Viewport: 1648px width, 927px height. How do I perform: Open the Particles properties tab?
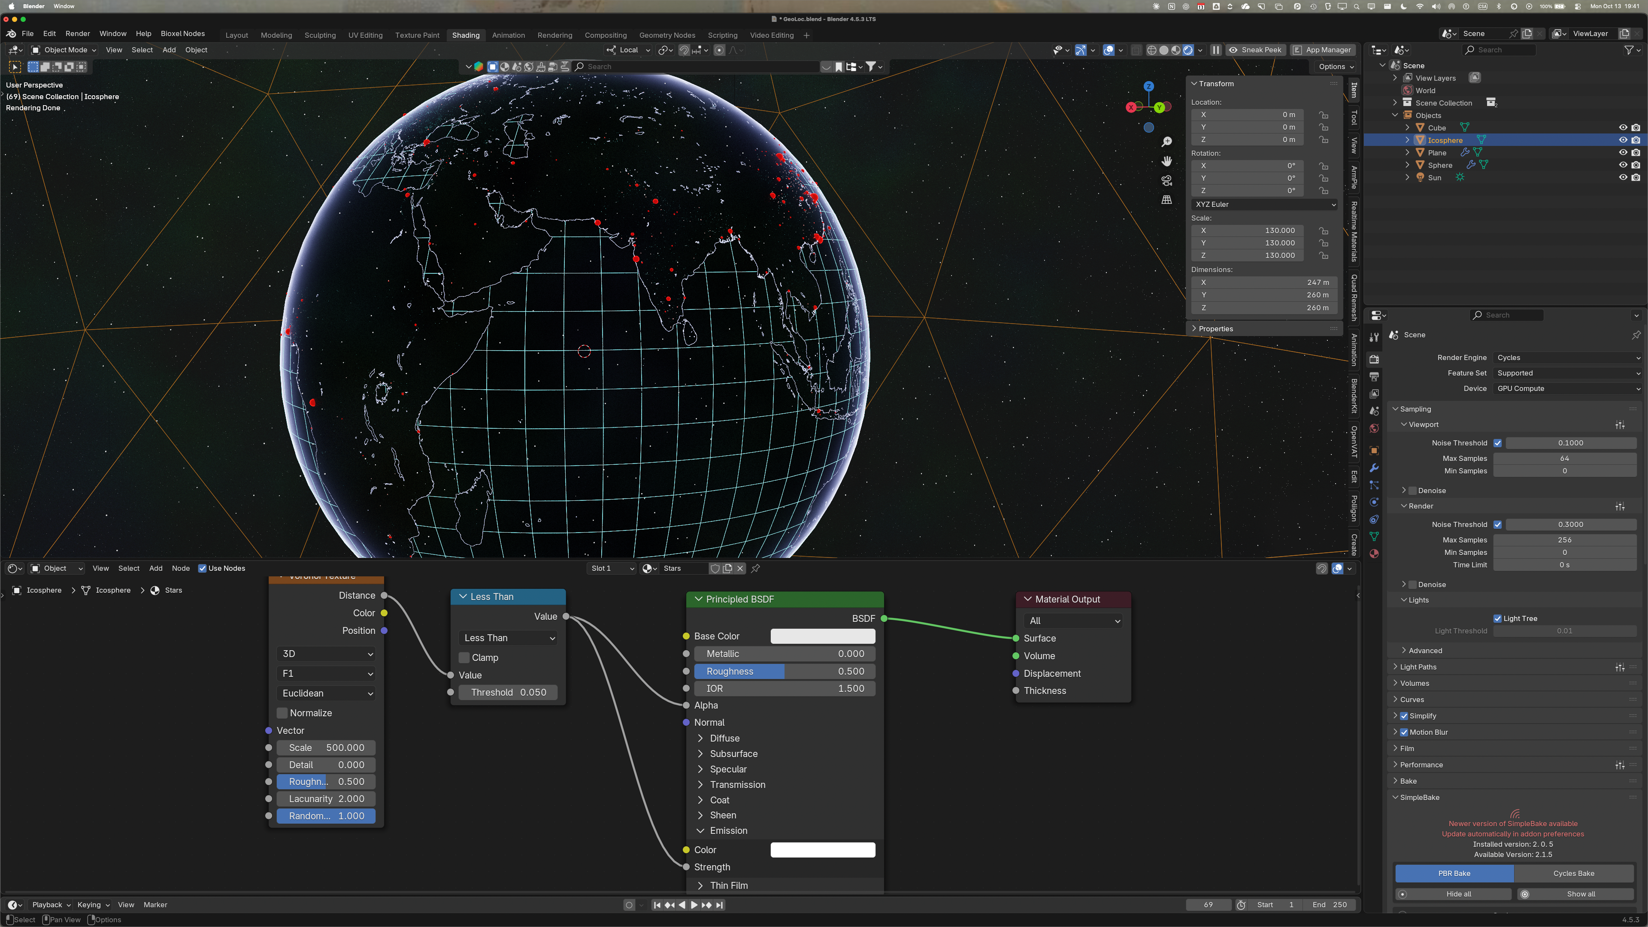click(x=1373, y=485)
